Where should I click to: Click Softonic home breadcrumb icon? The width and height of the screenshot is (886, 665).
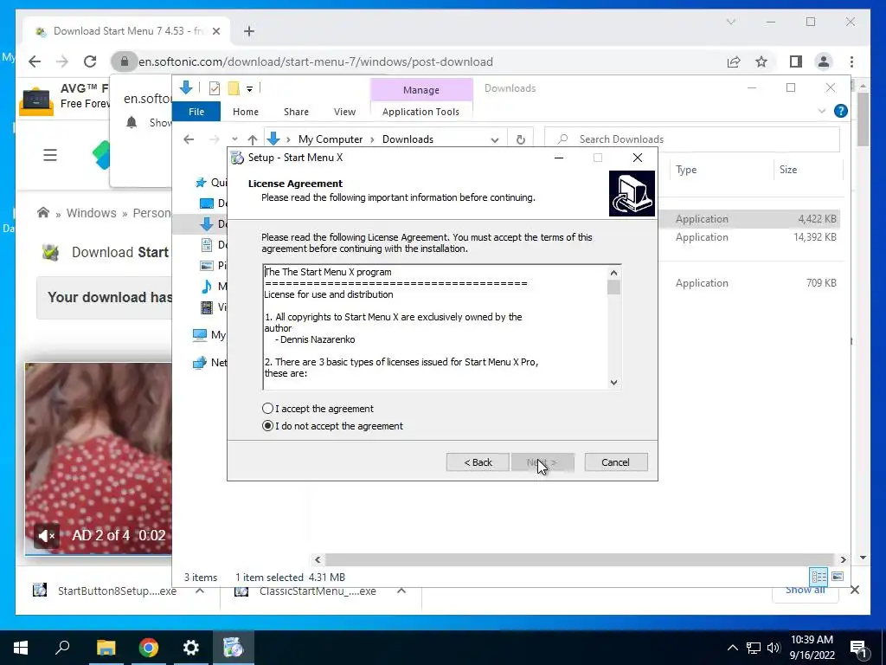click(43, 213)
